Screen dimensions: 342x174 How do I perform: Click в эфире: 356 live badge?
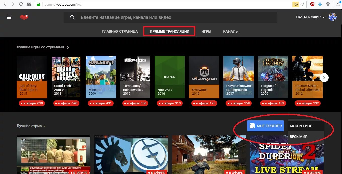point(135,103)
